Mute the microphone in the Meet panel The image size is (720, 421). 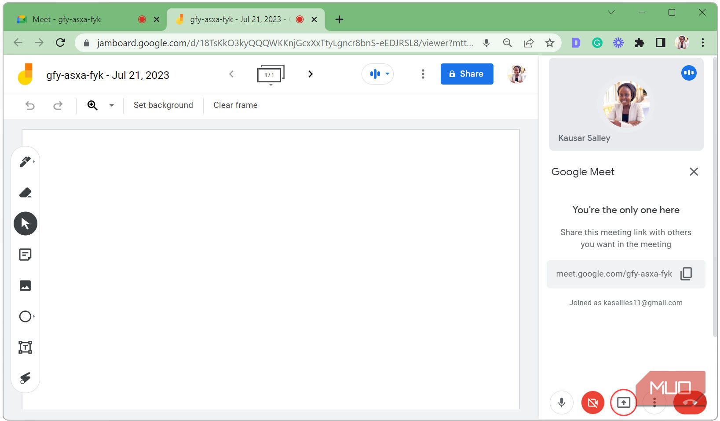(x=561, y=402)
